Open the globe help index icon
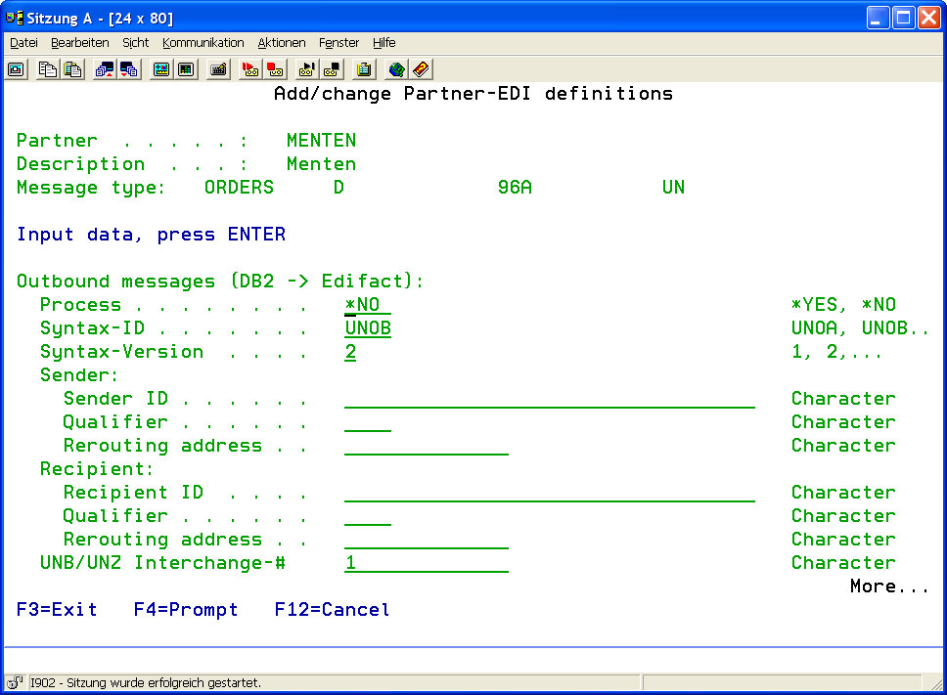The width and height of the screenshot is (947, 695). 396,69
